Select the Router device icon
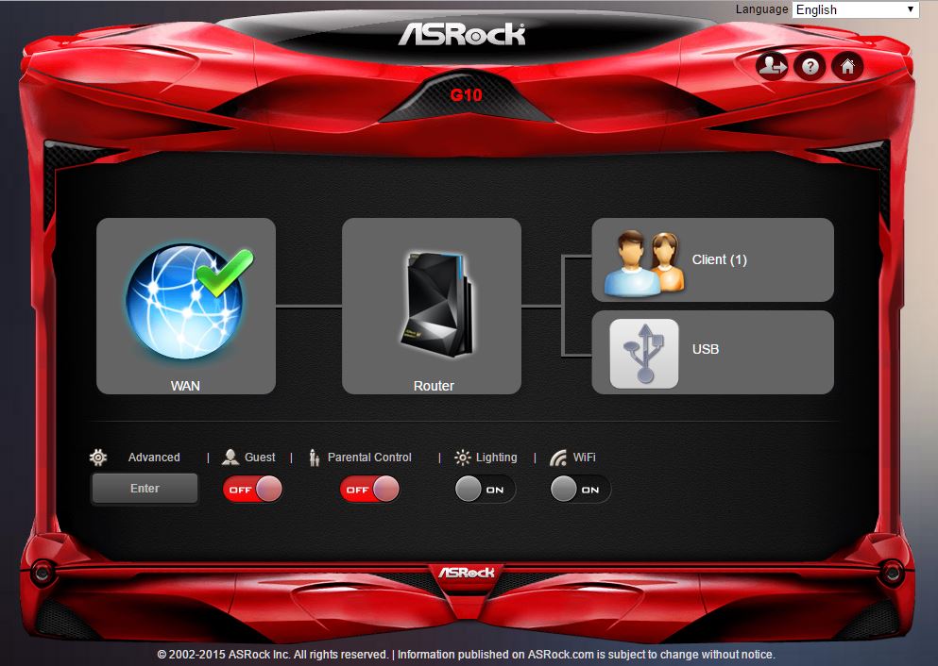This screenshot has width=938, height=666. pyautogui.click(x=432, y=300)
